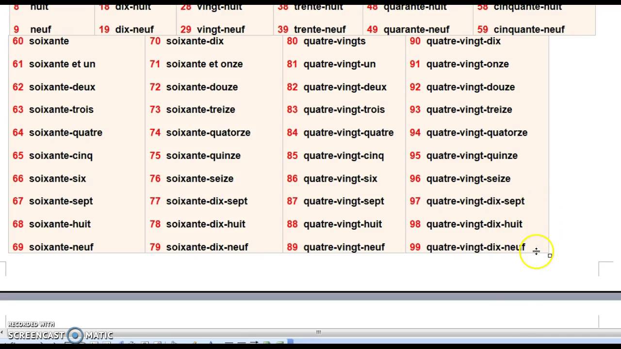Click the word soixante-trois
The height and width of the screenshot is (349, 621).
click(61, 110)
